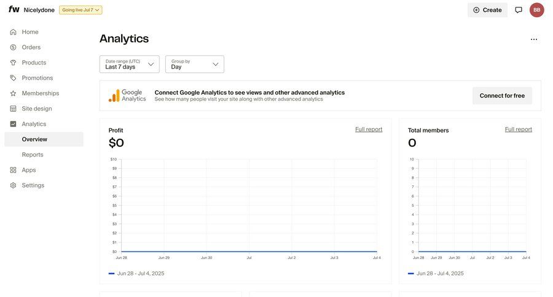The width and height of the screenshot is (553, 297).
Task: Open the Group by Day dropdown
Action: coord(195,64)
